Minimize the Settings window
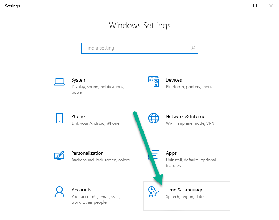 (x=239, y=6)
